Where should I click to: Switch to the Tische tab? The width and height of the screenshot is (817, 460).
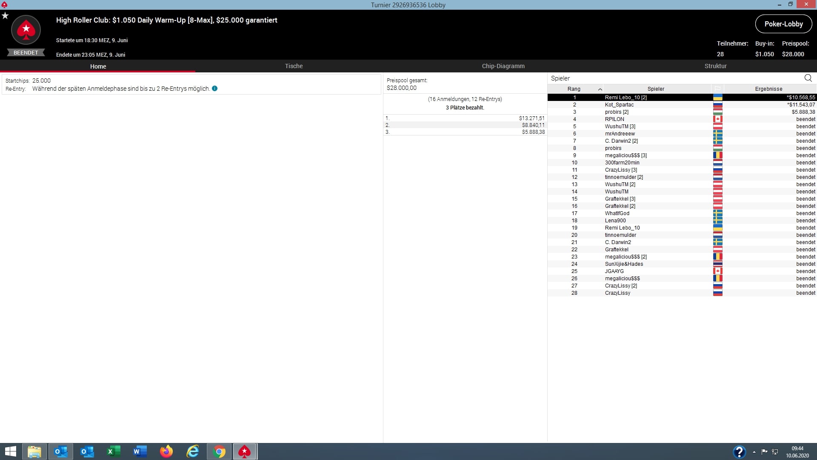[x=294, y=66]
